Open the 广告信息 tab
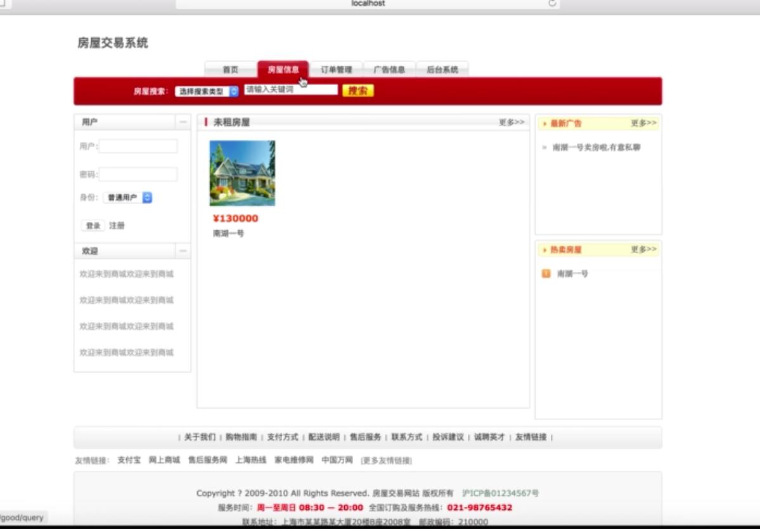The height and width of the screenshot is (529, 760). click(389, 69)
